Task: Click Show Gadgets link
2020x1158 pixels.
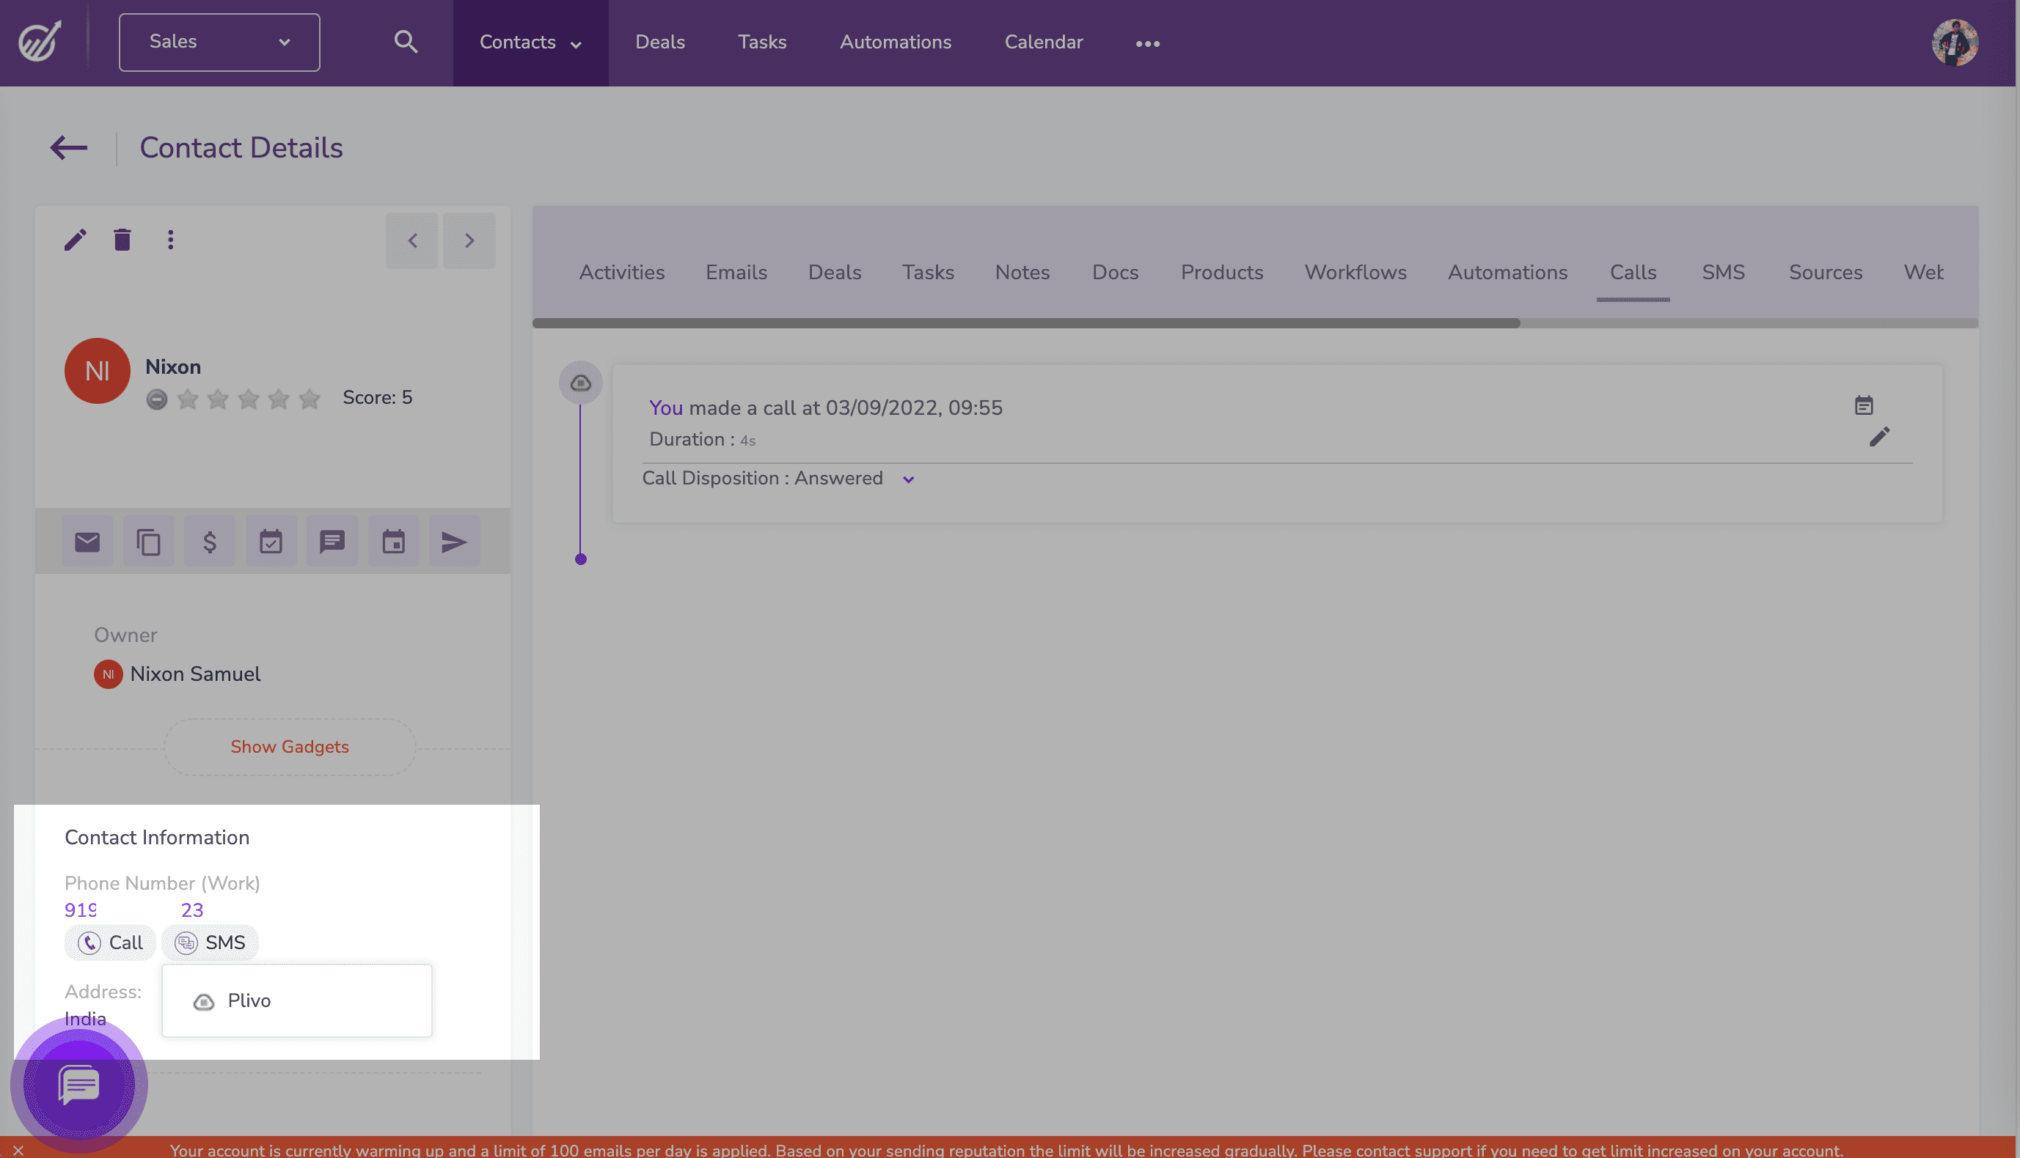Action: (x=290, y=746)
